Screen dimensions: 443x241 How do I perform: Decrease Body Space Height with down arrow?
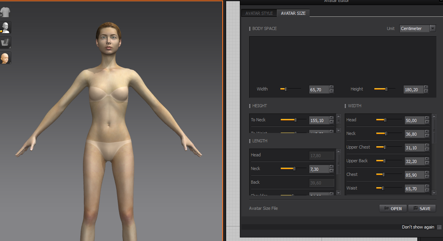pyautogui.click(x=426, y=91)
